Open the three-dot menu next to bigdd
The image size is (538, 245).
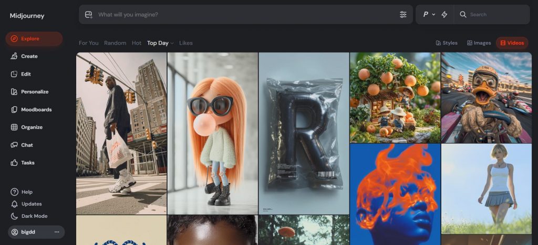tap(57, 232)
